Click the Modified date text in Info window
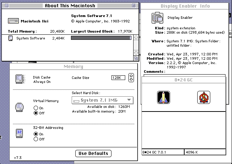 point(192,58)
